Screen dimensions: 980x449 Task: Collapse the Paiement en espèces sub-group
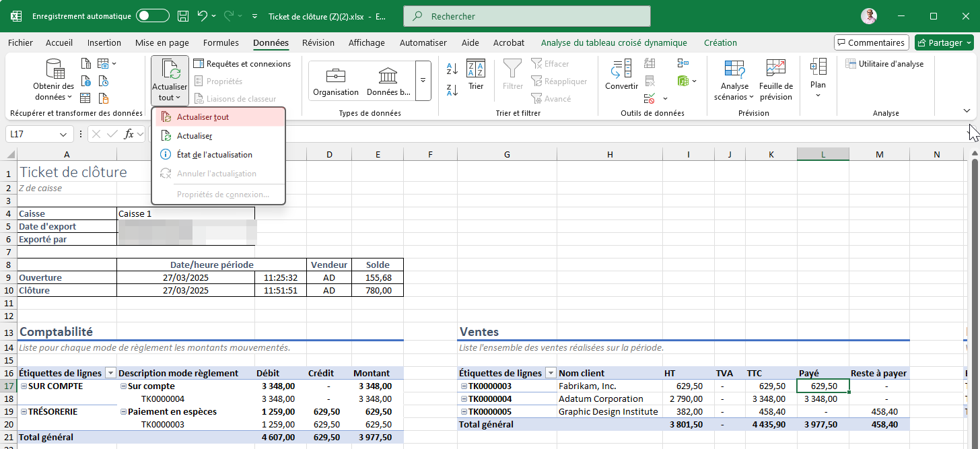(123, 412)
